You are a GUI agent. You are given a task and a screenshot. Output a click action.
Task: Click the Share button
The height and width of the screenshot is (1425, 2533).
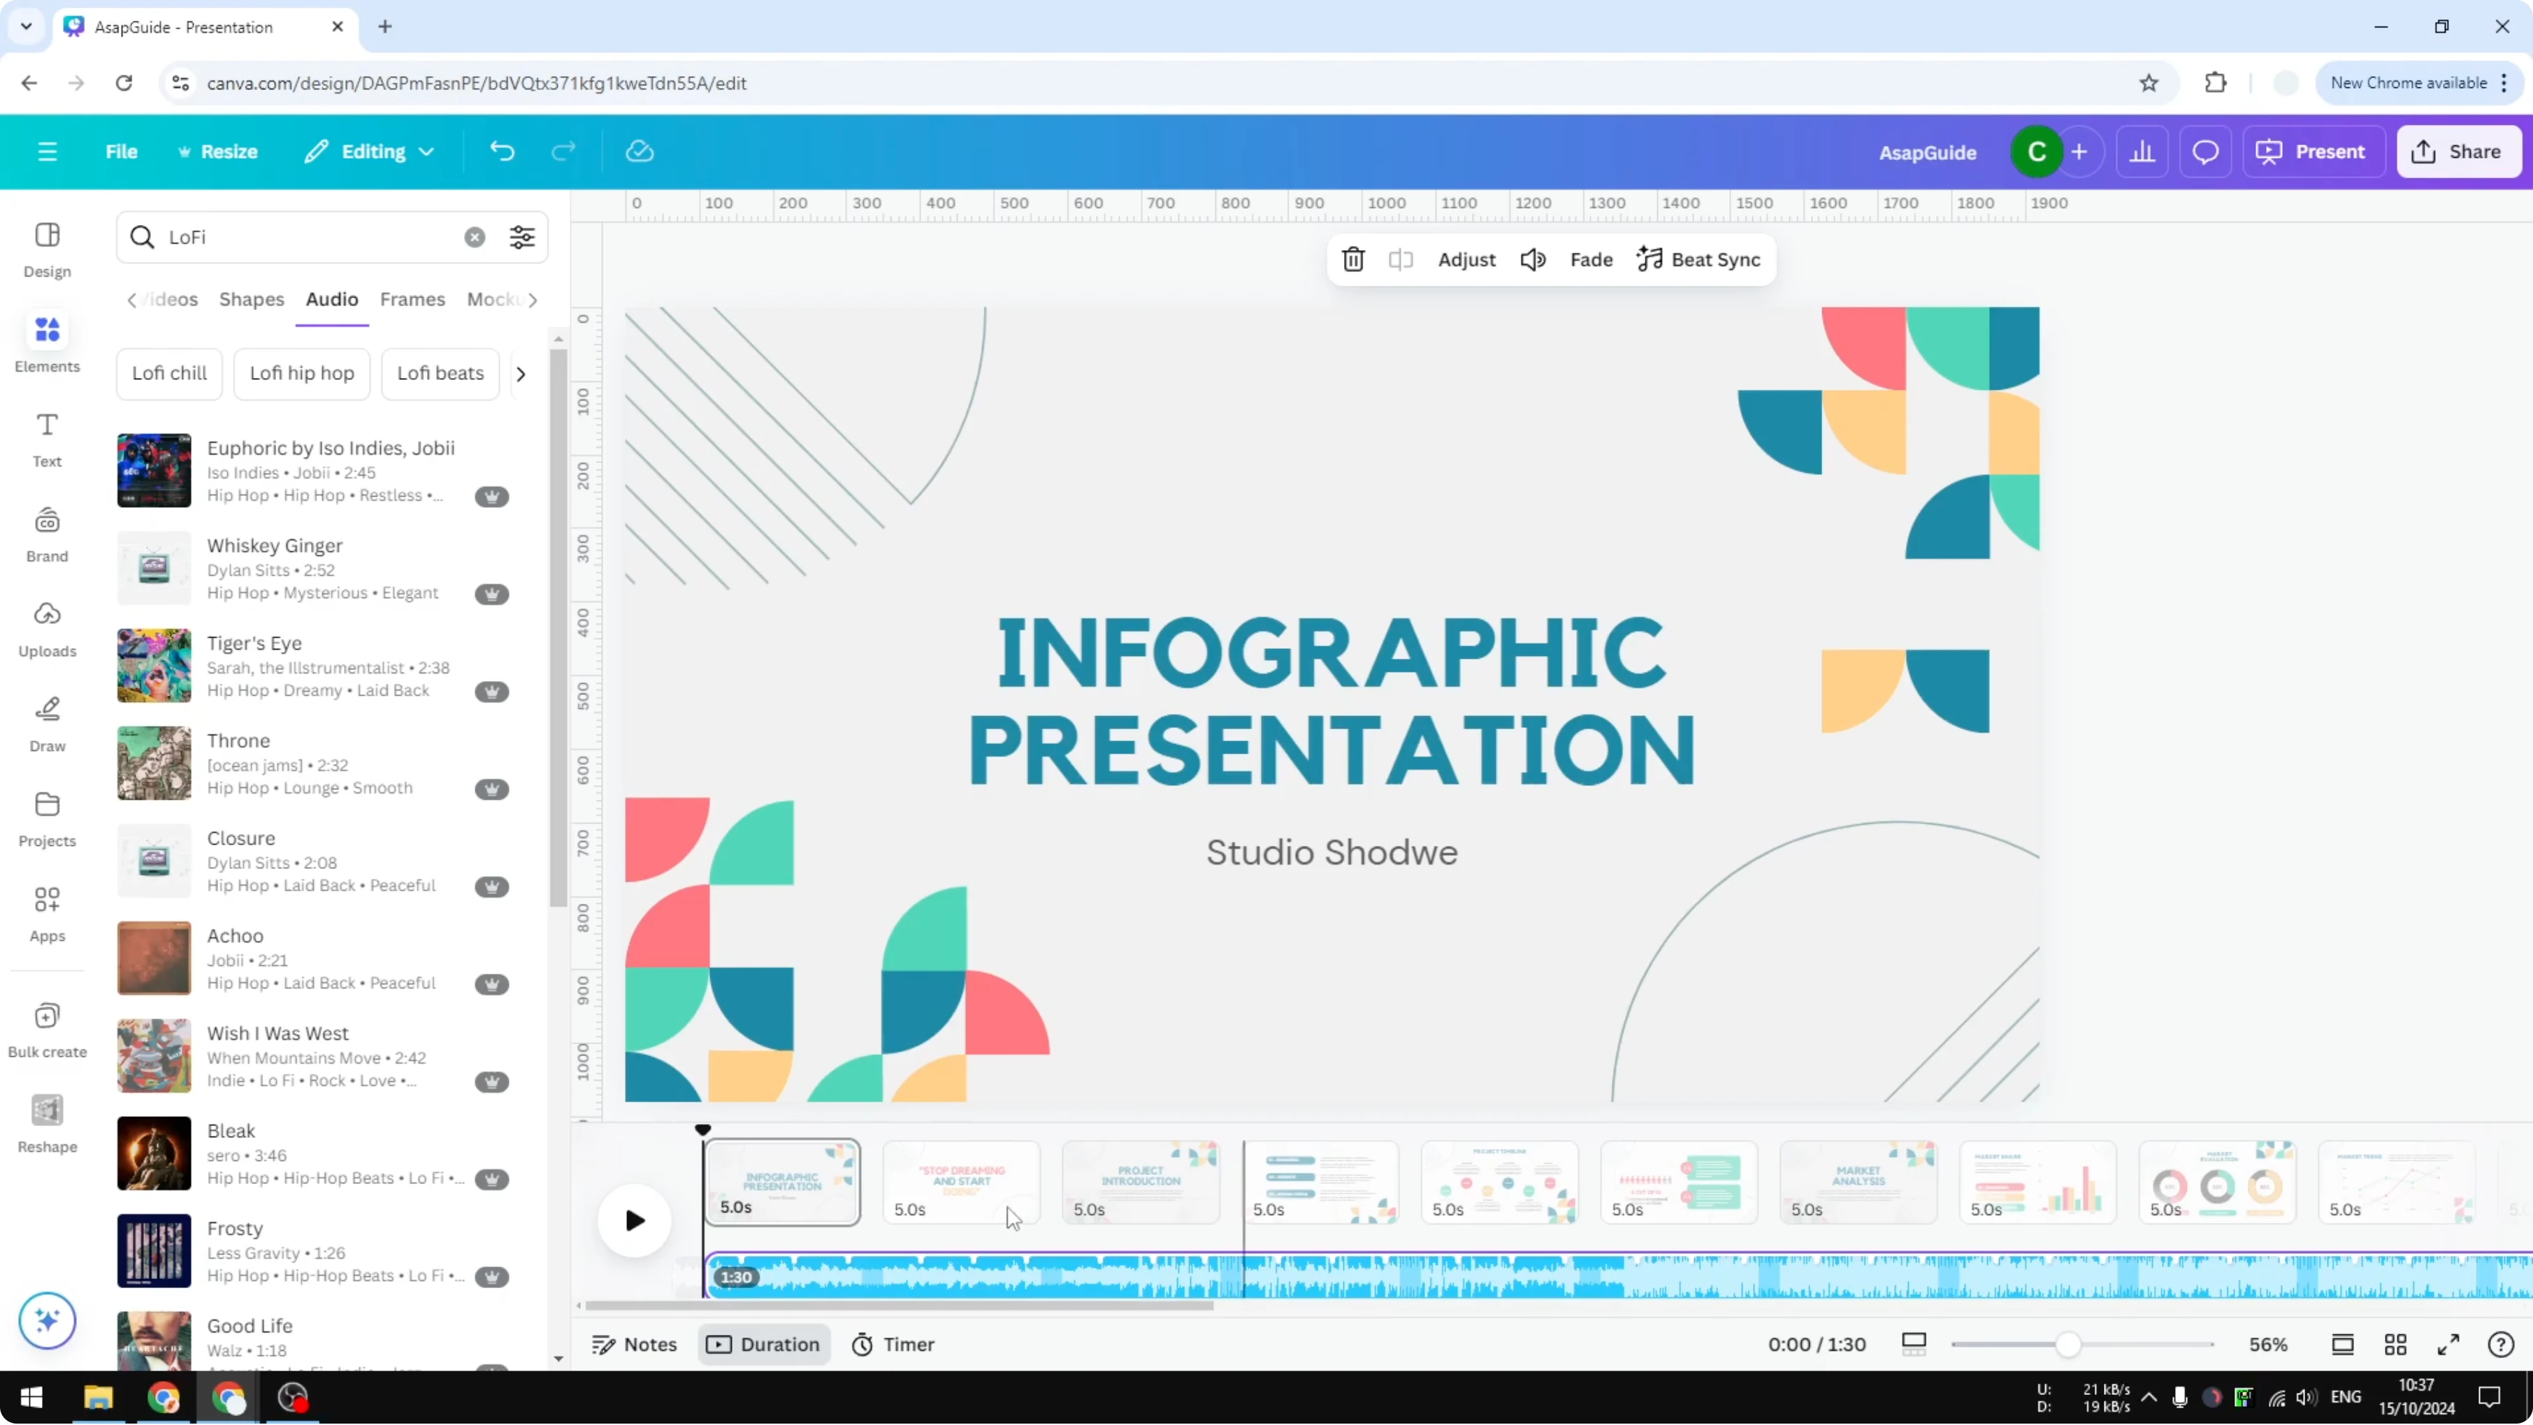point(2458,152)
